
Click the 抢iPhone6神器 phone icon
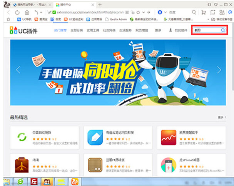tap(169, 165)
